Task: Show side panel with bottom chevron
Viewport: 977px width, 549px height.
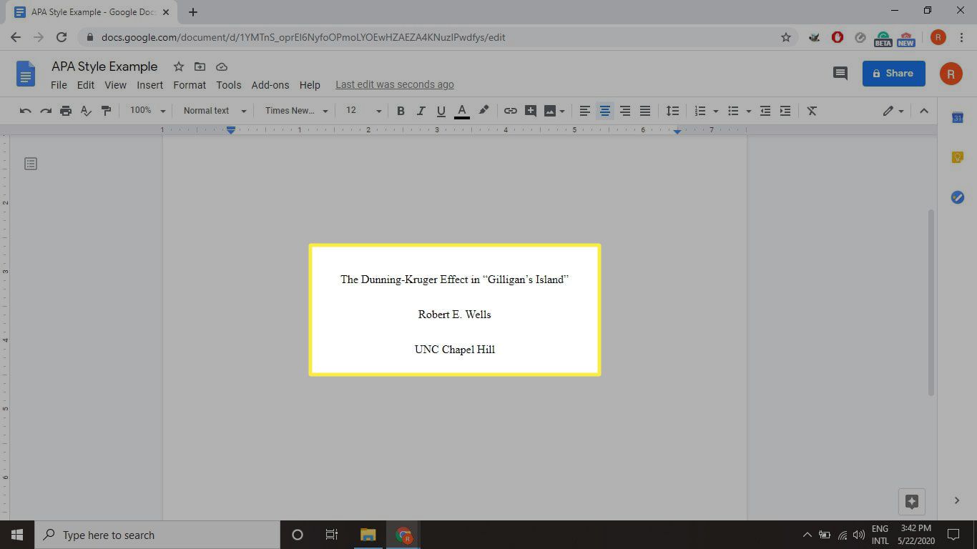Action: coord(957,500)
